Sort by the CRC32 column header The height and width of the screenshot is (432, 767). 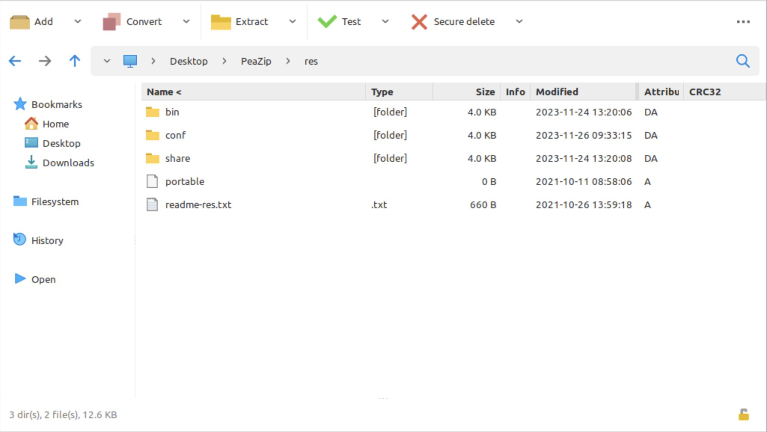coord(724,92)
